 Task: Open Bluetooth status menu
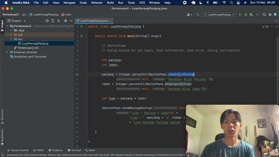[208, 3]
